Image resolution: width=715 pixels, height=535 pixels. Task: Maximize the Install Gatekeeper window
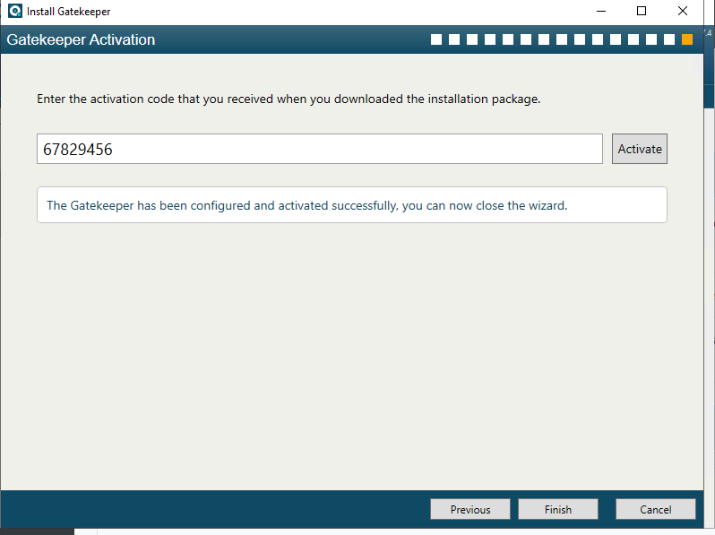tap(642, 11)
